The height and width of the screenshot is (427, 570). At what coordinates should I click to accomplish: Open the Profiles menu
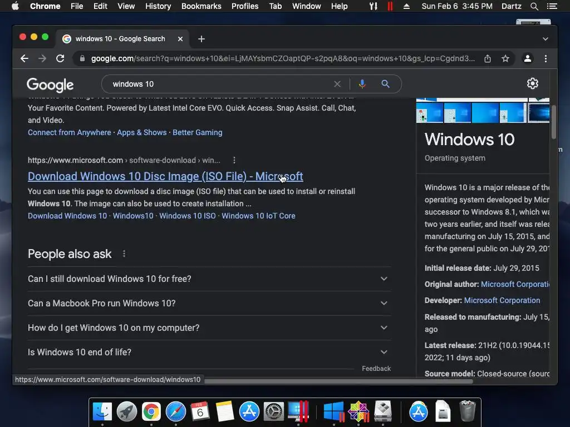click(245, 6)
